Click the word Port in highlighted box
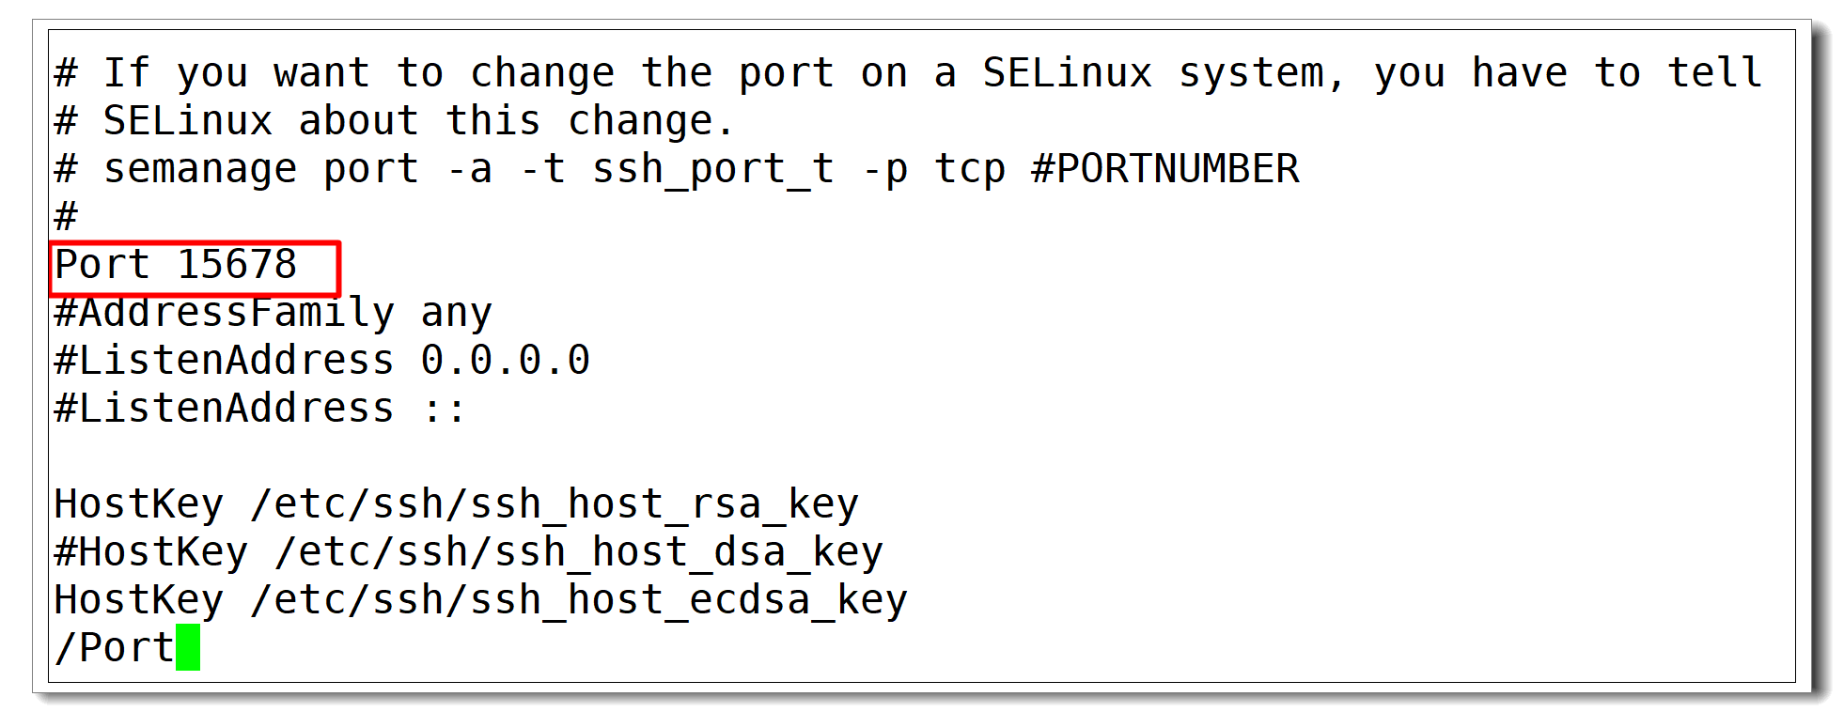1844x712 pixels. click(x=102, y=265)
